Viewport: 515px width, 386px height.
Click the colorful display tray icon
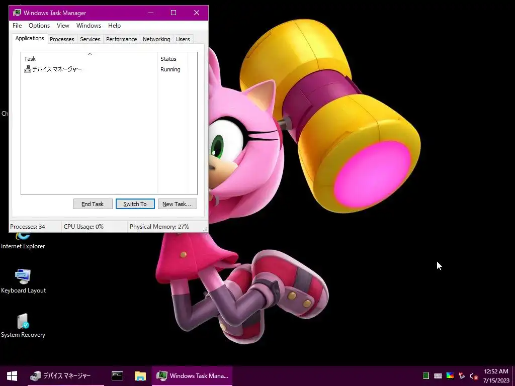coord(450,376)
